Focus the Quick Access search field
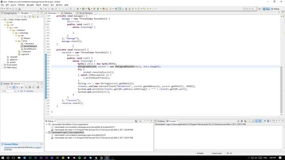 [x=249, y=9]
